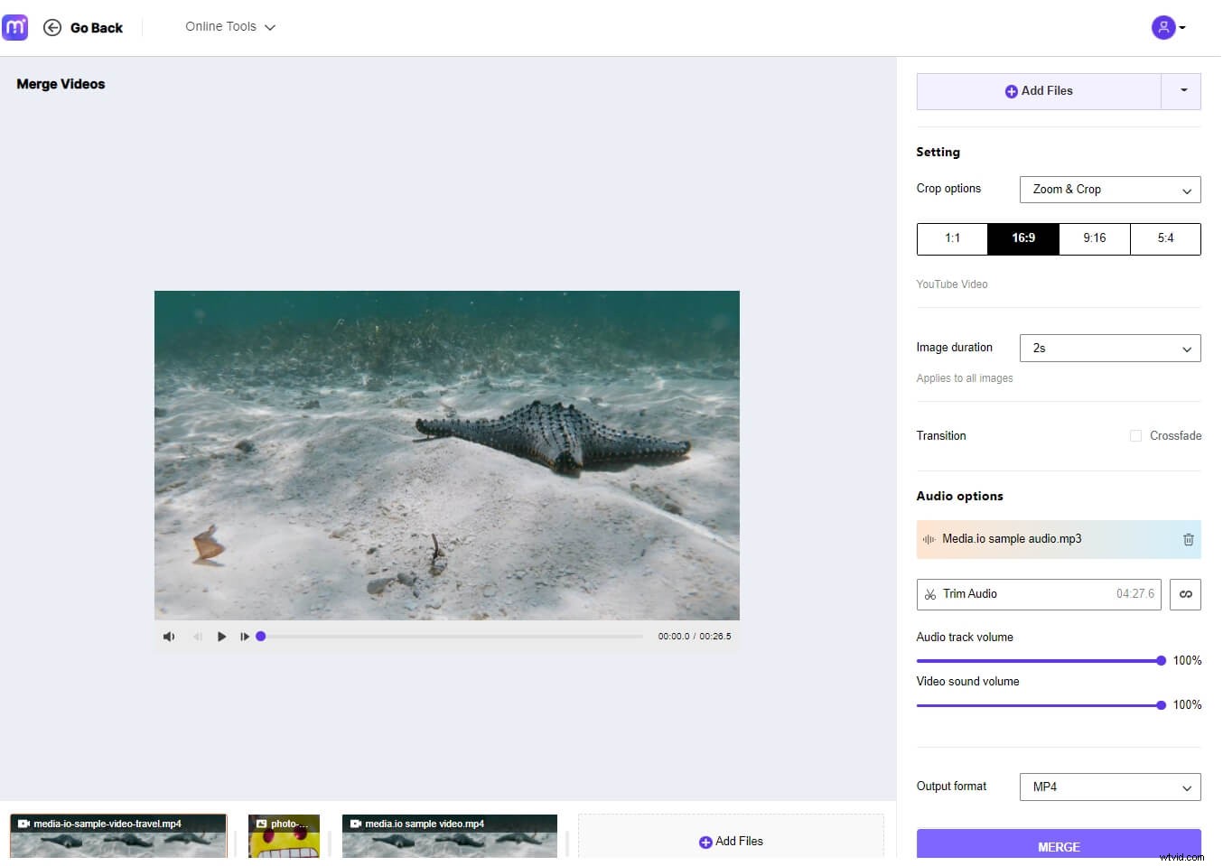Click the frame-forward icon in the player
The image size is (1223, 866).
(245, 636)
